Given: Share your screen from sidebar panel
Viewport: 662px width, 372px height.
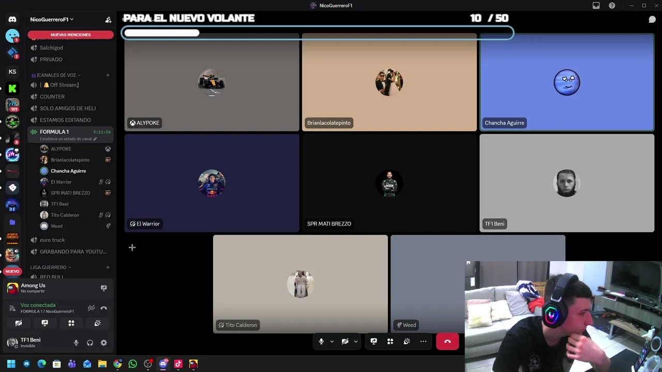Looking at the screenshot, I should pyautogui.click(x=45, y=323).
